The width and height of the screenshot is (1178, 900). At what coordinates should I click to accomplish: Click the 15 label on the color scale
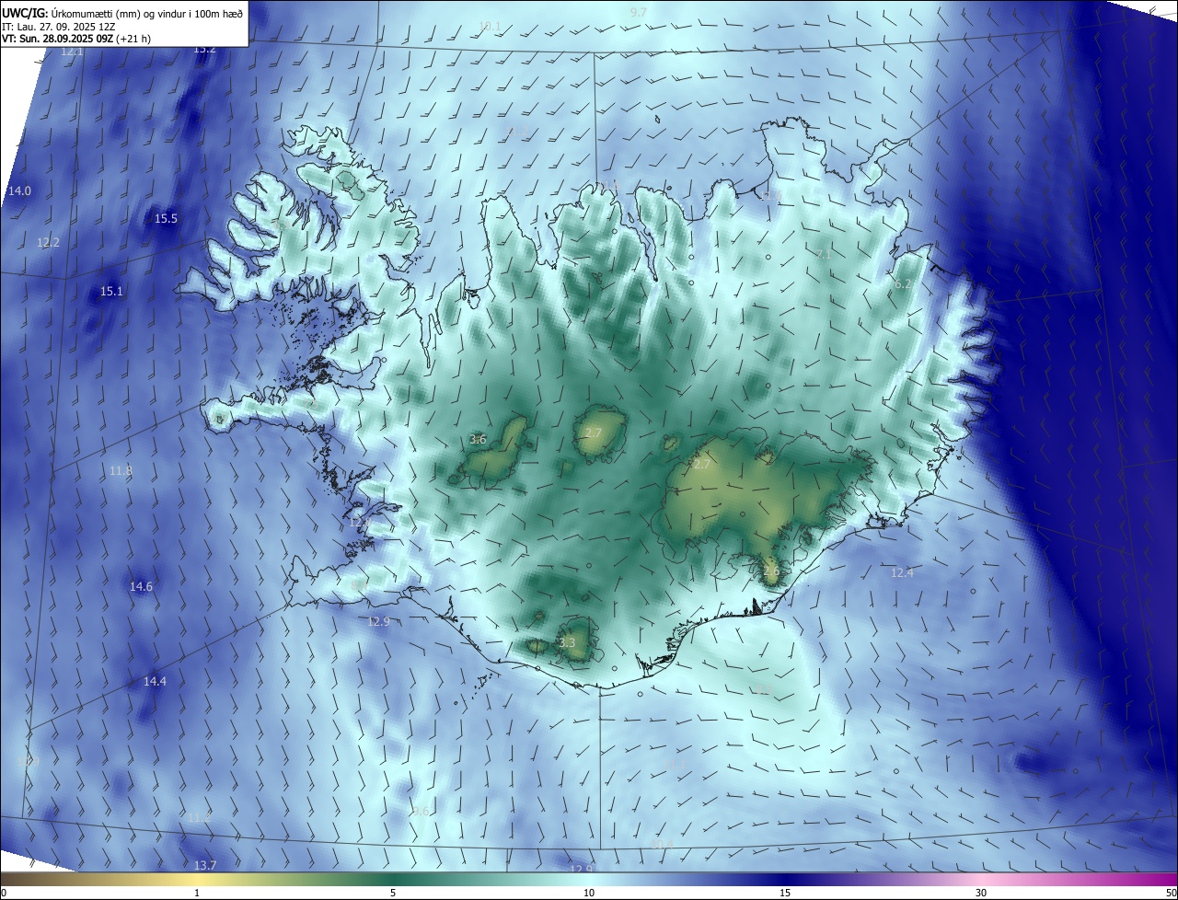(x=785, y=893)
